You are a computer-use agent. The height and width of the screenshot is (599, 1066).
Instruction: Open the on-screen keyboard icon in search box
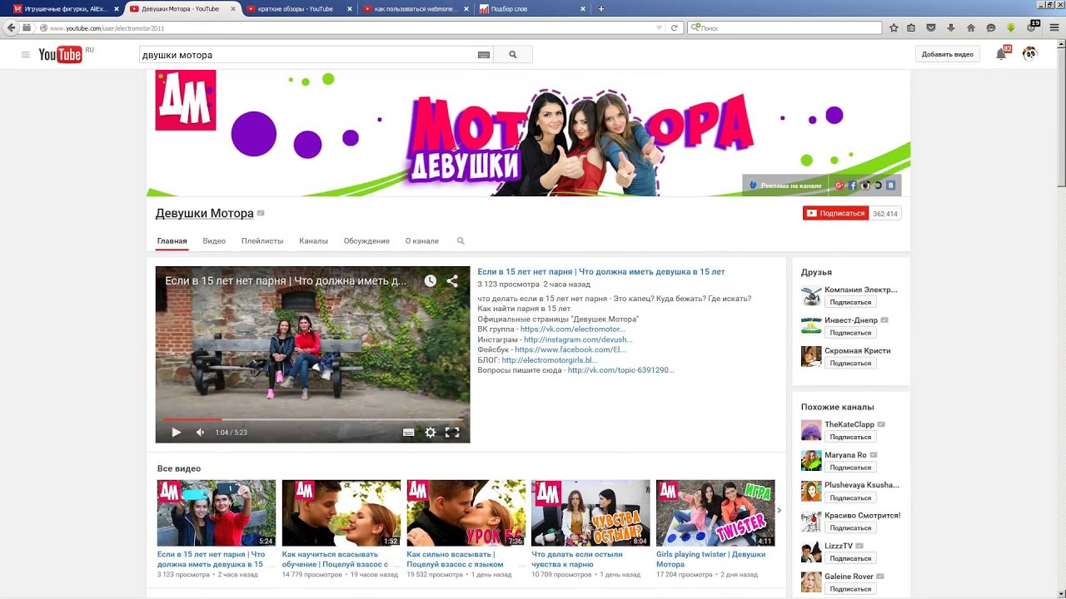pos(483,55)
